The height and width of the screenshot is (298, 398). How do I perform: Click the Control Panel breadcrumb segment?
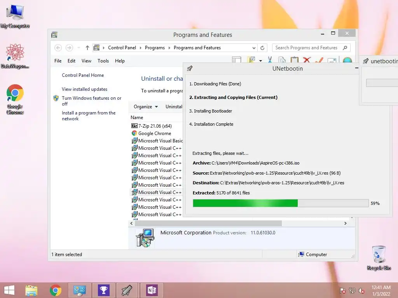[x=122, y=48]
